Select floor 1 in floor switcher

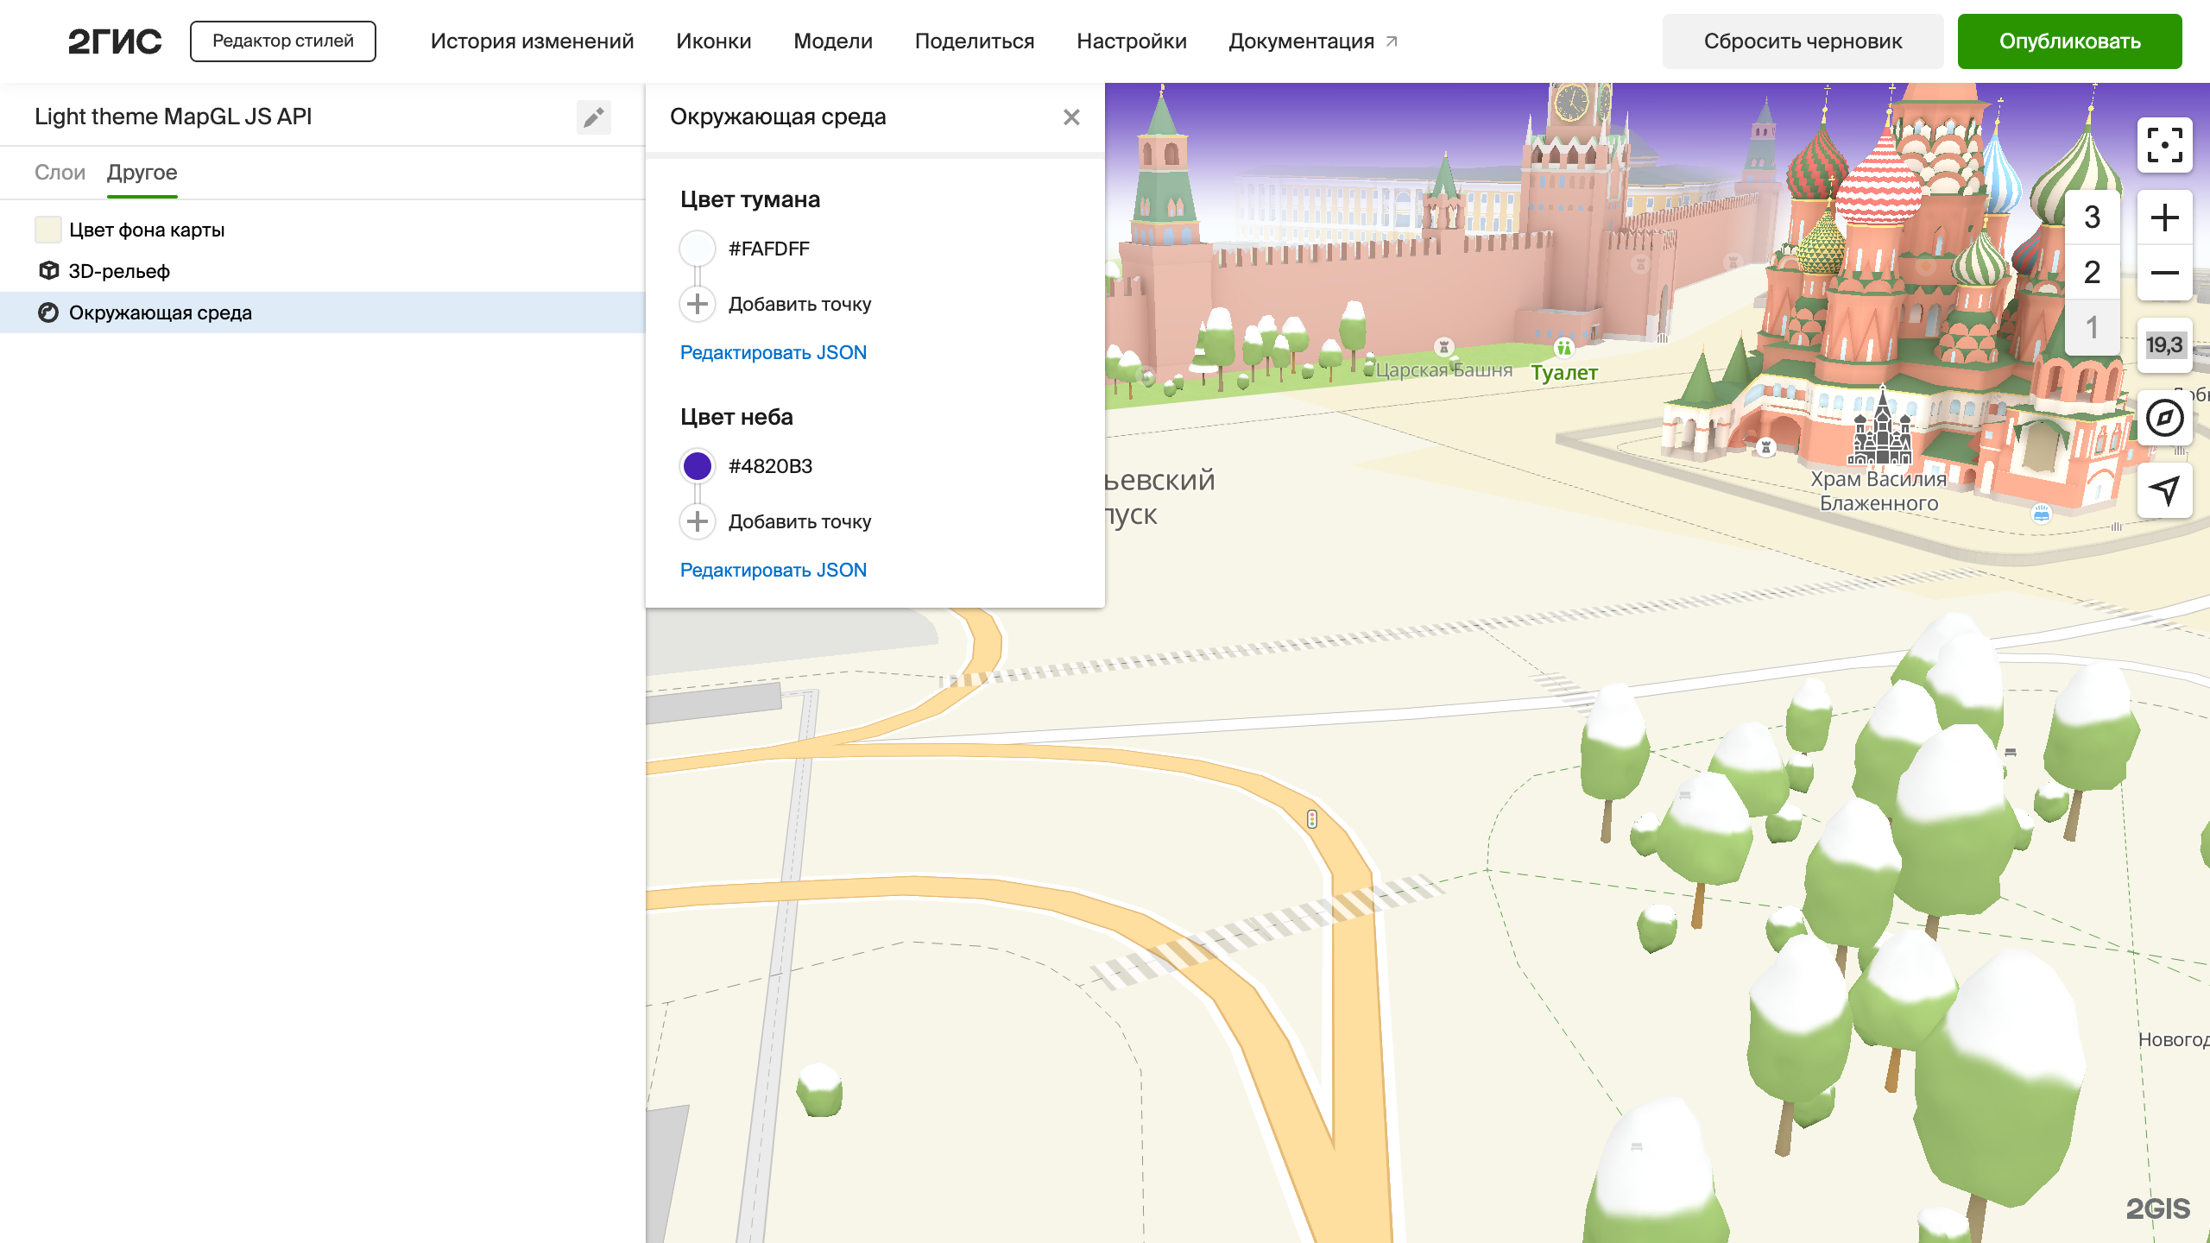tap(2092, 328)
